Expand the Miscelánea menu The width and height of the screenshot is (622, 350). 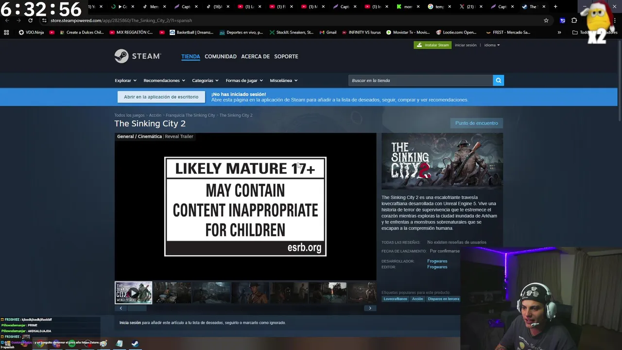tap(283, 80)
